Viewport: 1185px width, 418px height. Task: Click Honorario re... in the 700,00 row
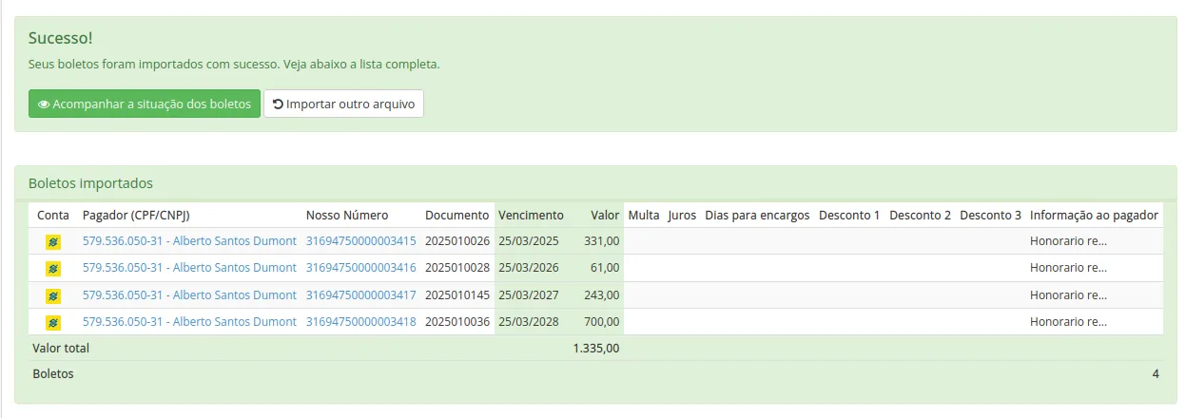[1068, 322]
